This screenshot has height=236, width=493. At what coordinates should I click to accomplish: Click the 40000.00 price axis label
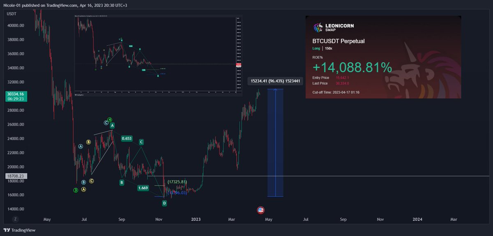tap(16, 25)
